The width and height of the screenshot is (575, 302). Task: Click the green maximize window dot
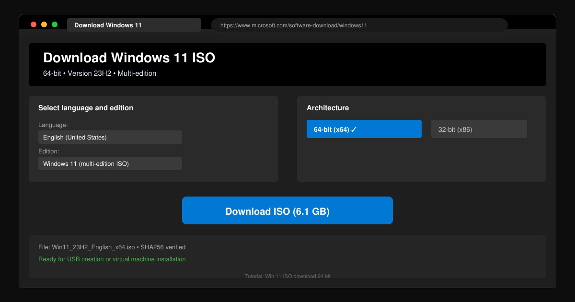[x=55, y=24]
